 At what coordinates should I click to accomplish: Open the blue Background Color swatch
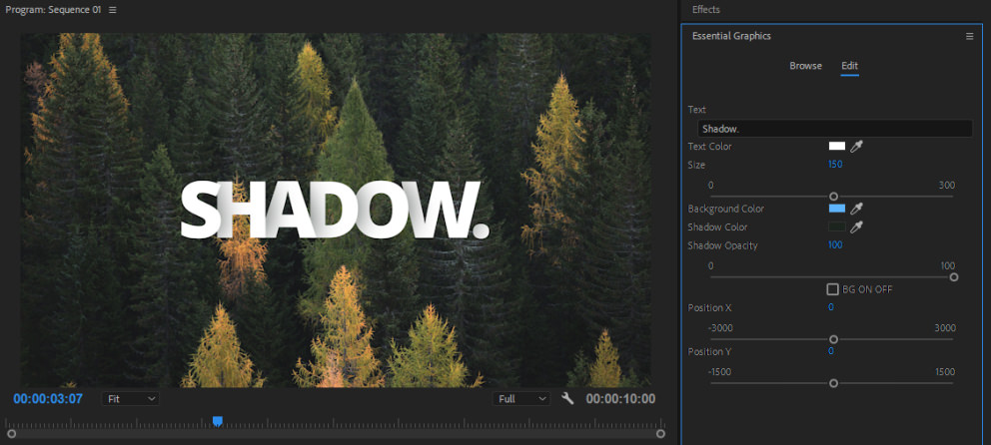837,209
